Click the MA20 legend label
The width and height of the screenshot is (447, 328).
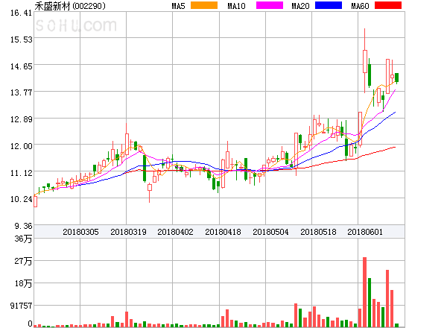[x=300, y=6]
